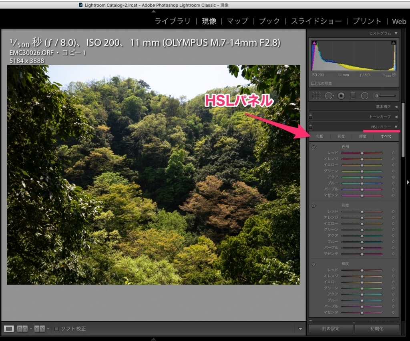Click the グリーン hue slider
Image resolution: width=410 pixels, height=341 pixels.
[362, 171]
